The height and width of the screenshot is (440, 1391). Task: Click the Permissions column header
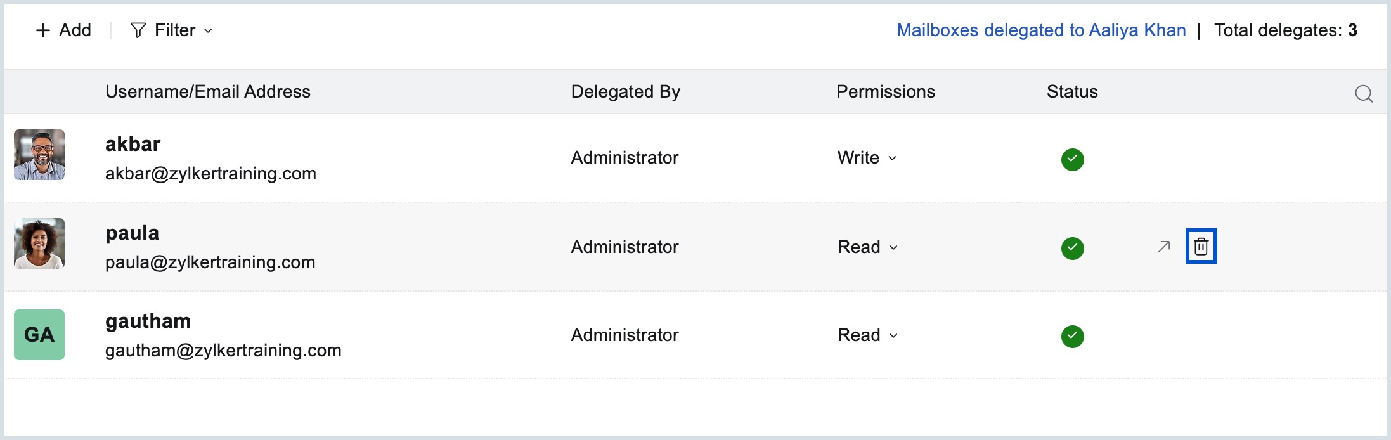[x=886, y=92]
